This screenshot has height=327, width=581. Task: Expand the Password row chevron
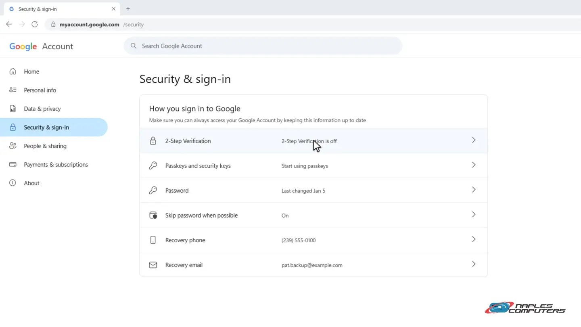pyautogui.click(x=474, y=190)
